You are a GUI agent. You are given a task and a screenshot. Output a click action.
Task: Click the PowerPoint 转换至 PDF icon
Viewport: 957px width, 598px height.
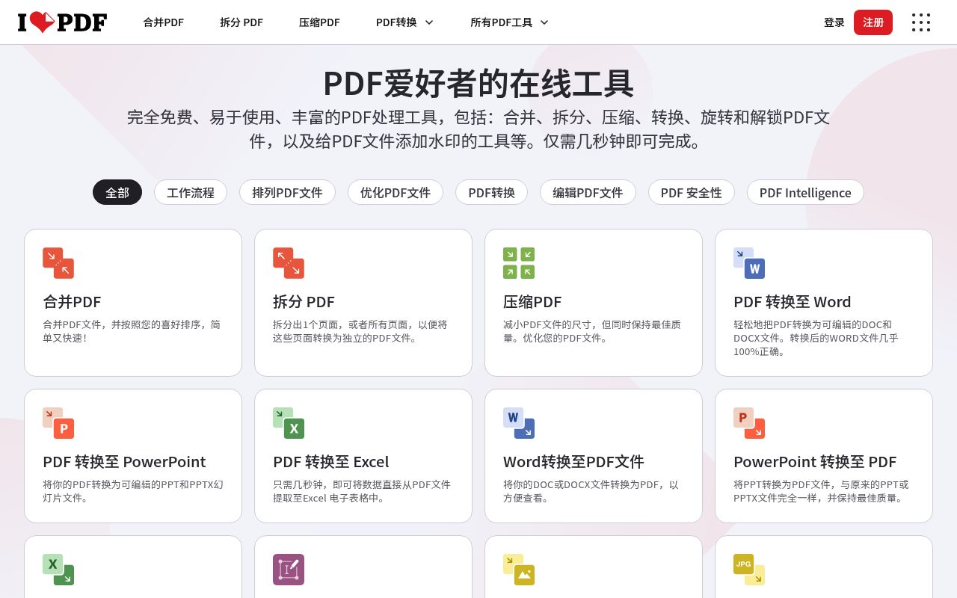point(749,423)
